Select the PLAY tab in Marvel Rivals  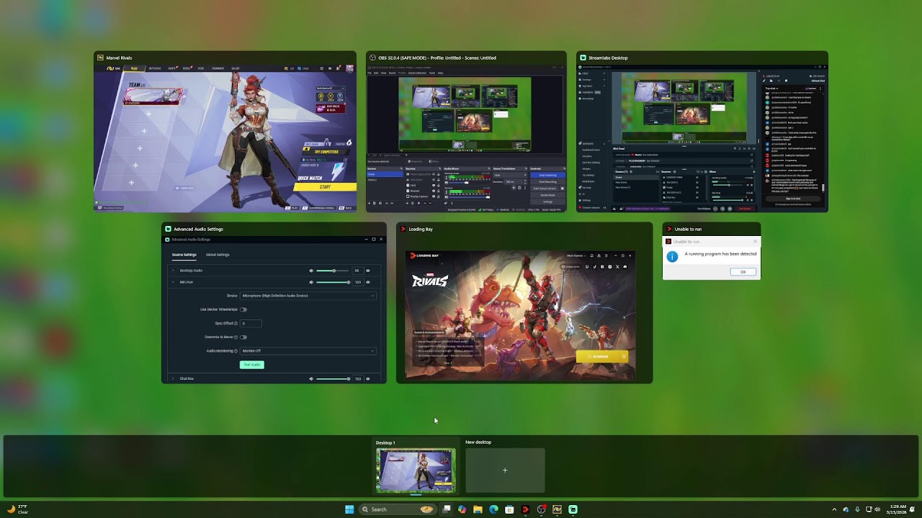(x=134, y=68)
